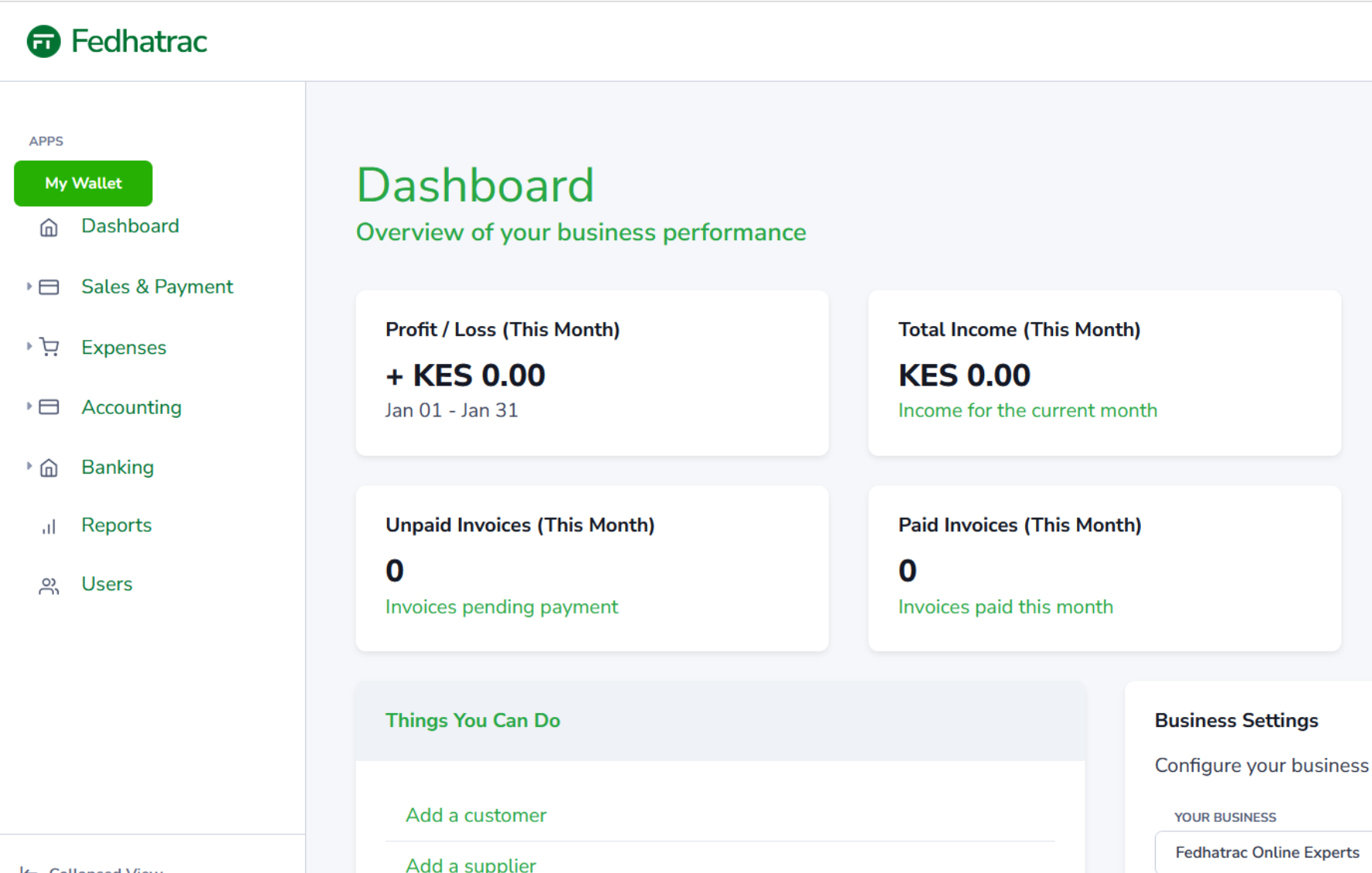Expand the Accounting submenu

tap(28, 407)
